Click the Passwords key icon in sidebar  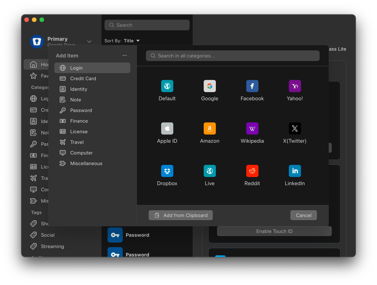point(34,144)
